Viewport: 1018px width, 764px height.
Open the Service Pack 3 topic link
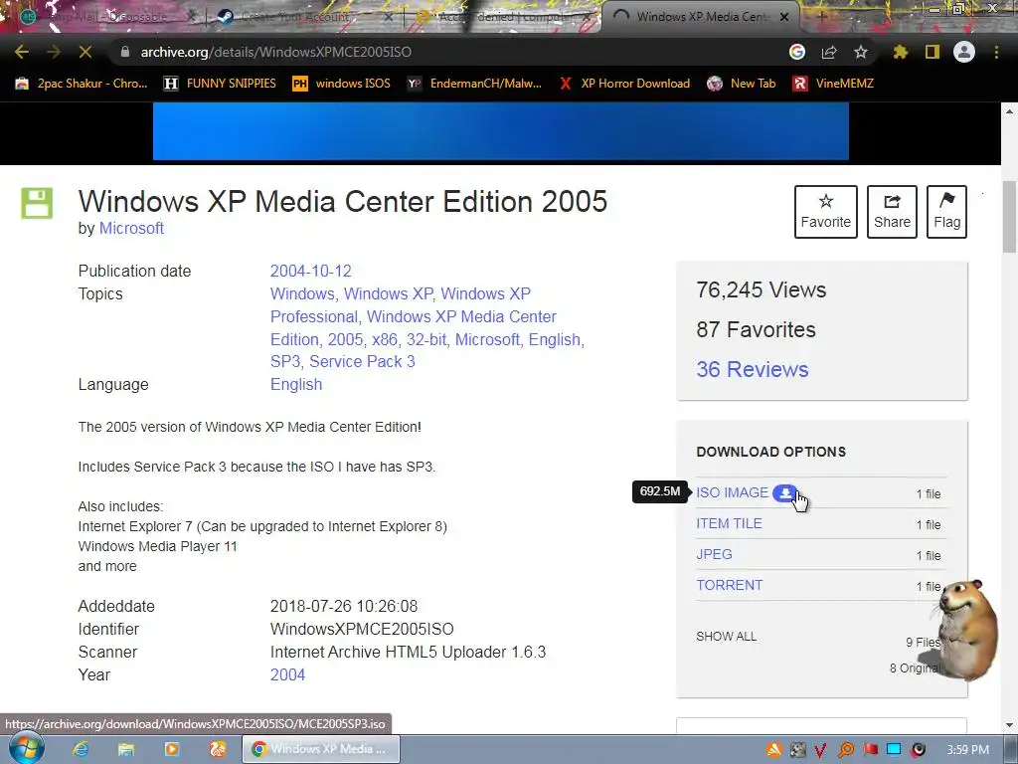[x=362, y=361]
